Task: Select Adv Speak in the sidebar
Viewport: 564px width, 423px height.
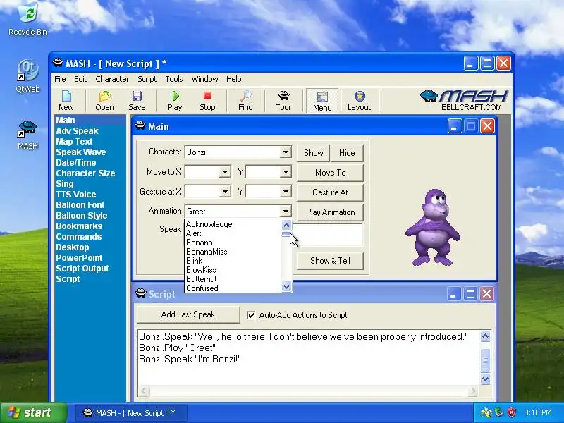Action: 77,131
